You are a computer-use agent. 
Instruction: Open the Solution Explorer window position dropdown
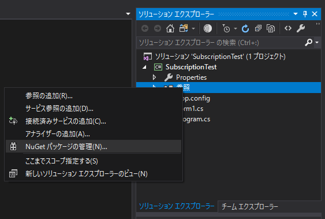[x=296, y=14]
